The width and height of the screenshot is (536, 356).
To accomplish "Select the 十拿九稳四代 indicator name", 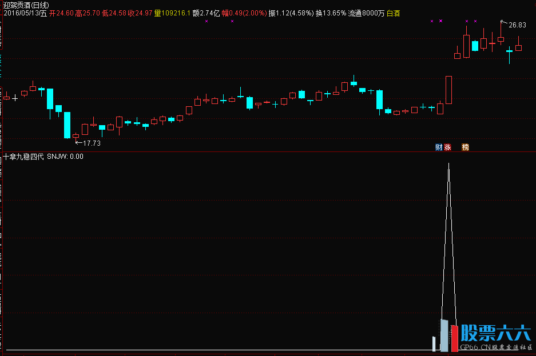I will 23,157.
